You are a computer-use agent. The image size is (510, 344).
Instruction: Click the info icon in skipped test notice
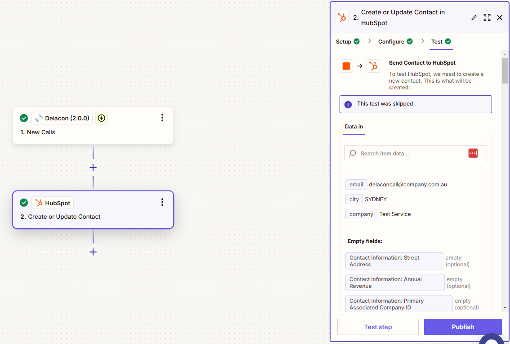pyautogui.click(x=348, y=105)
